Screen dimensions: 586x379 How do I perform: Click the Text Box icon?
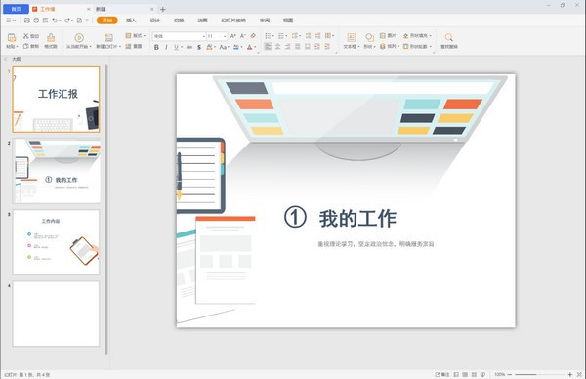click(x=351, y=37)
